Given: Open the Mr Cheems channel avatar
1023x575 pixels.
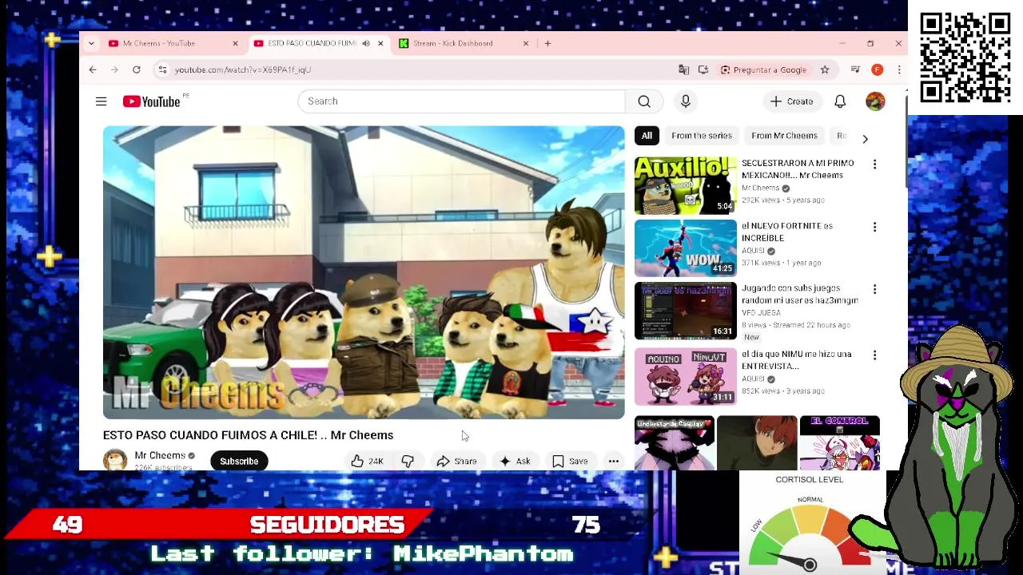Looking at the screenshot, I should [115, 460].
